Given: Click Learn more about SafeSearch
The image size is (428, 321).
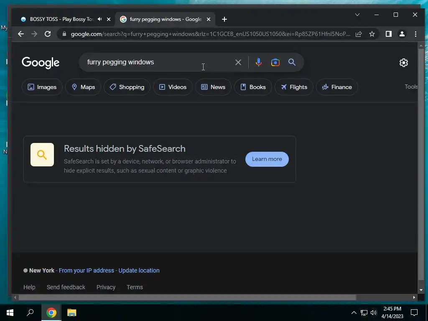Looking at the screenshot, I should 267,159.
